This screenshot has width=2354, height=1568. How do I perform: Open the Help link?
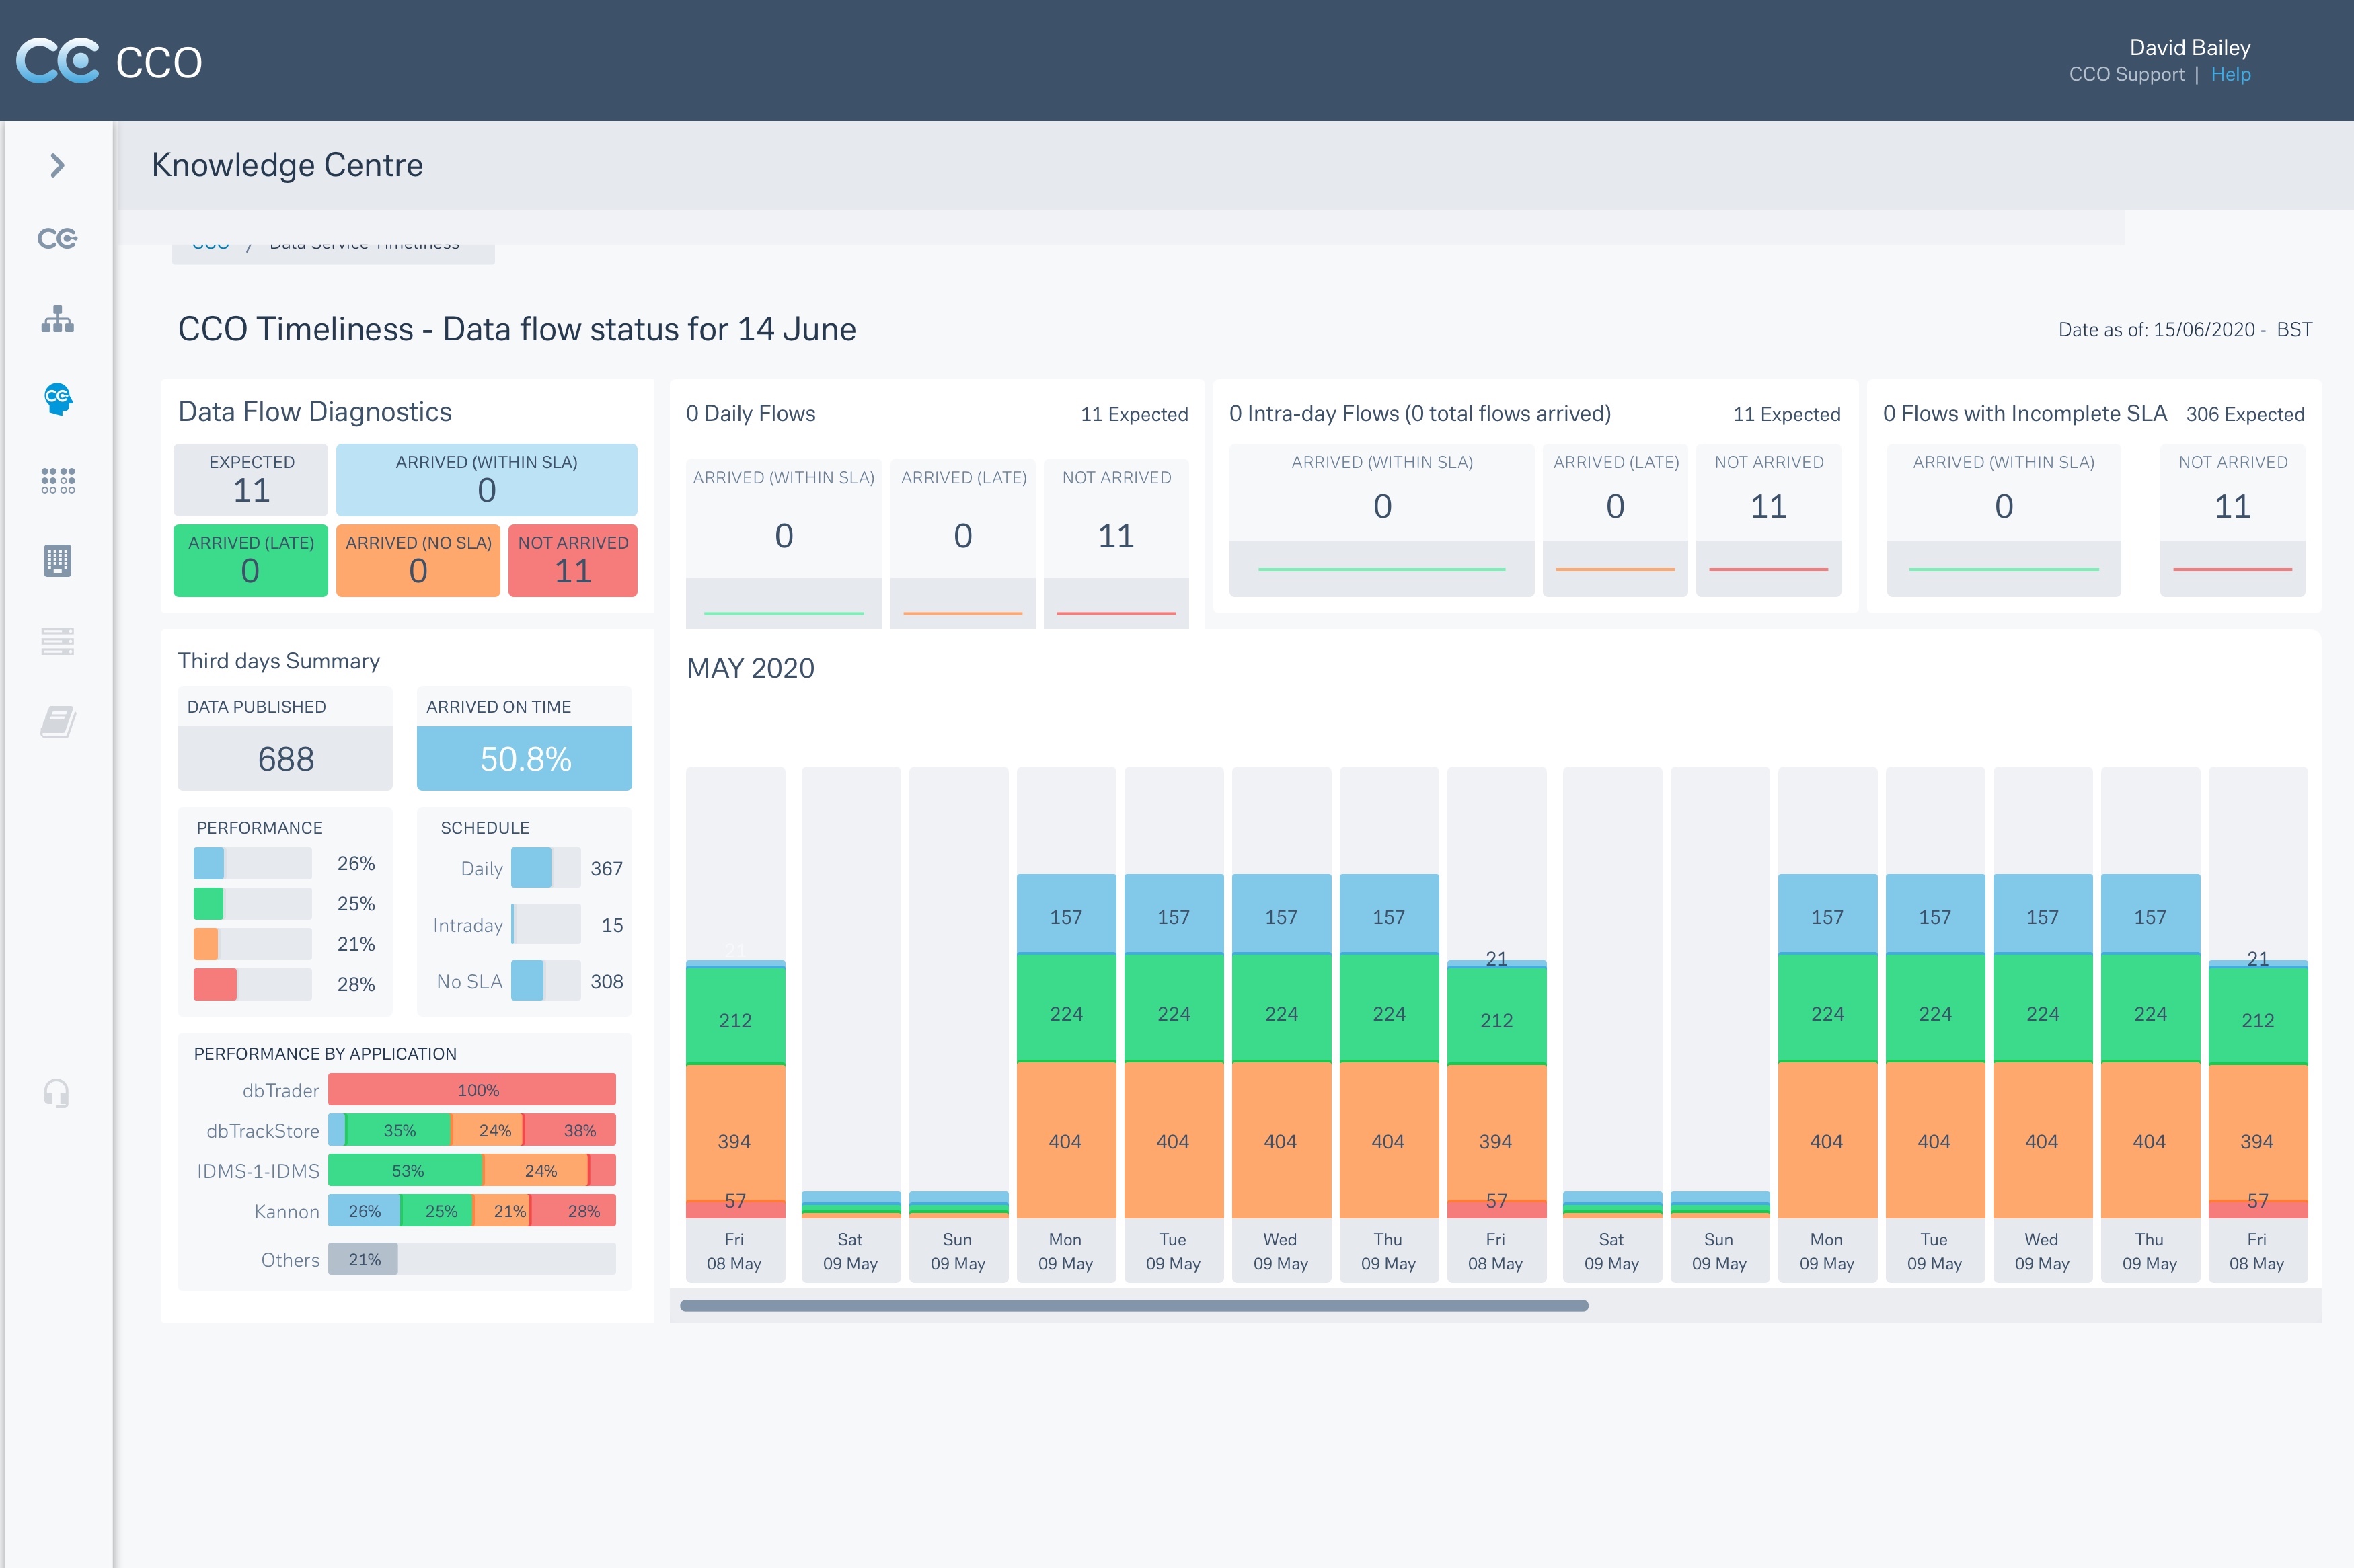coord(2230,74)
